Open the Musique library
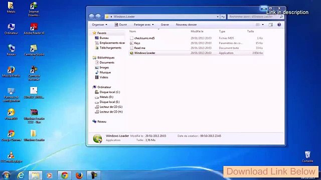321x180 pixels. [x=105, y=72]
